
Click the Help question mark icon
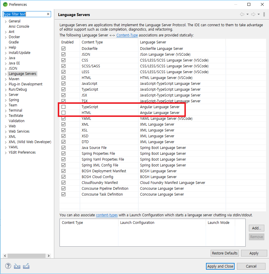(x=8, y=266)
